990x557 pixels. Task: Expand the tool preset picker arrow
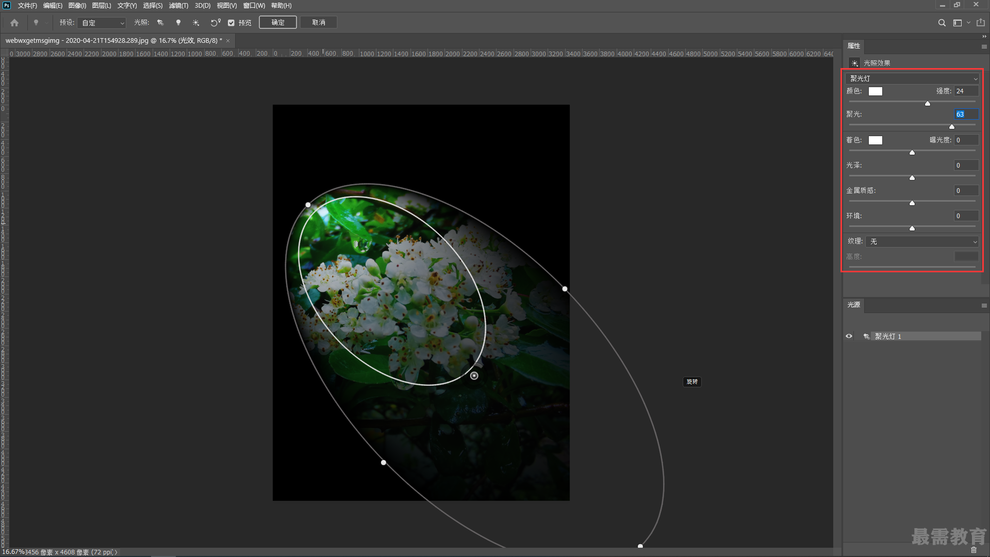point(46,23)
